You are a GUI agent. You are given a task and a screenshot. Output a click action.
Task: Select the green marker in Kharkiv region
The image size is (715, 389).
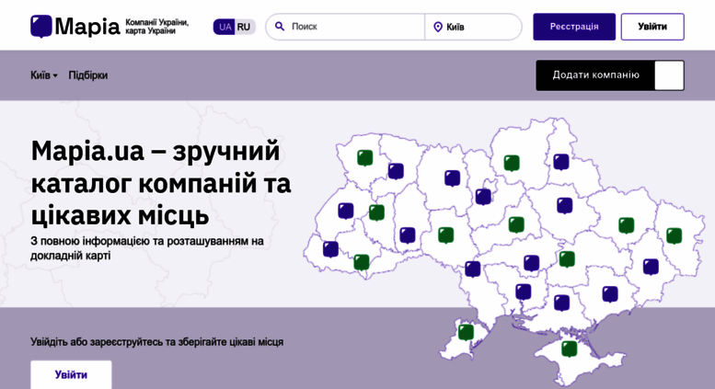pyautogui.click(x=627, y=225)
